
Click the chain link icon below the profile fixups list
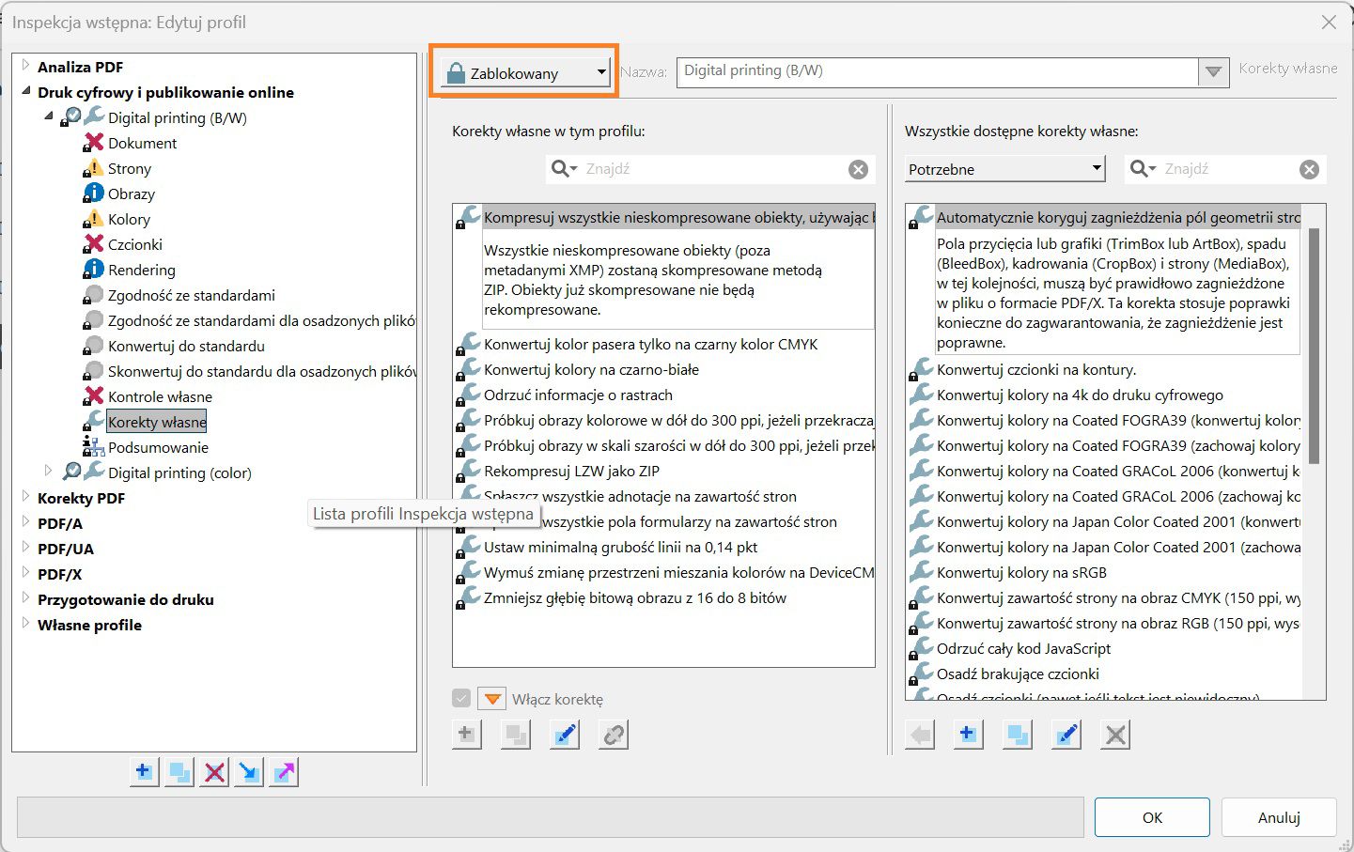point(613,734)
